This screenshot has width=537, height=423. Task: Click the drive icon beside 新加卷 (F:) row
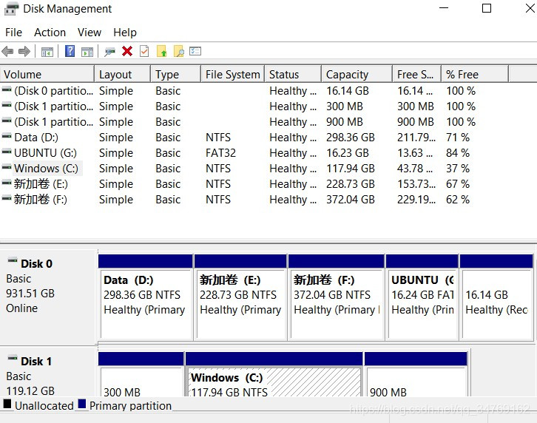pyautogui.click(x=7, y=198)
